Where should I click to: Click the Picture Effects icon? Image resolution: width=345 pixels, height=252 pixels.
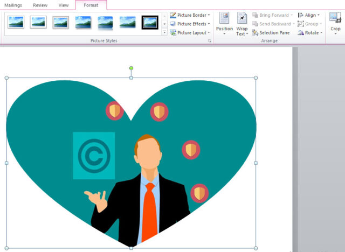[x=173, y=24]
